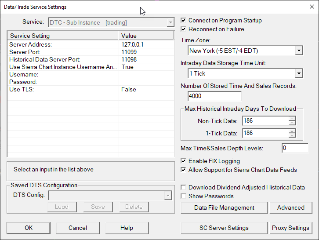Click the Non-Tick Data days field
Screen dimensions: 319x240
point(265,121)
